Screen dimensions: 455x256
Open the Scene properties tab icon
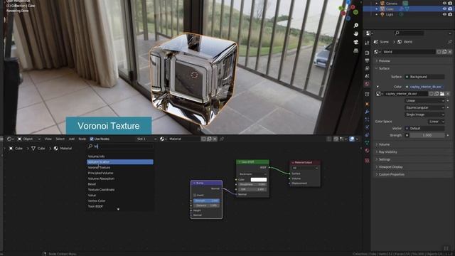click(367, 76)
